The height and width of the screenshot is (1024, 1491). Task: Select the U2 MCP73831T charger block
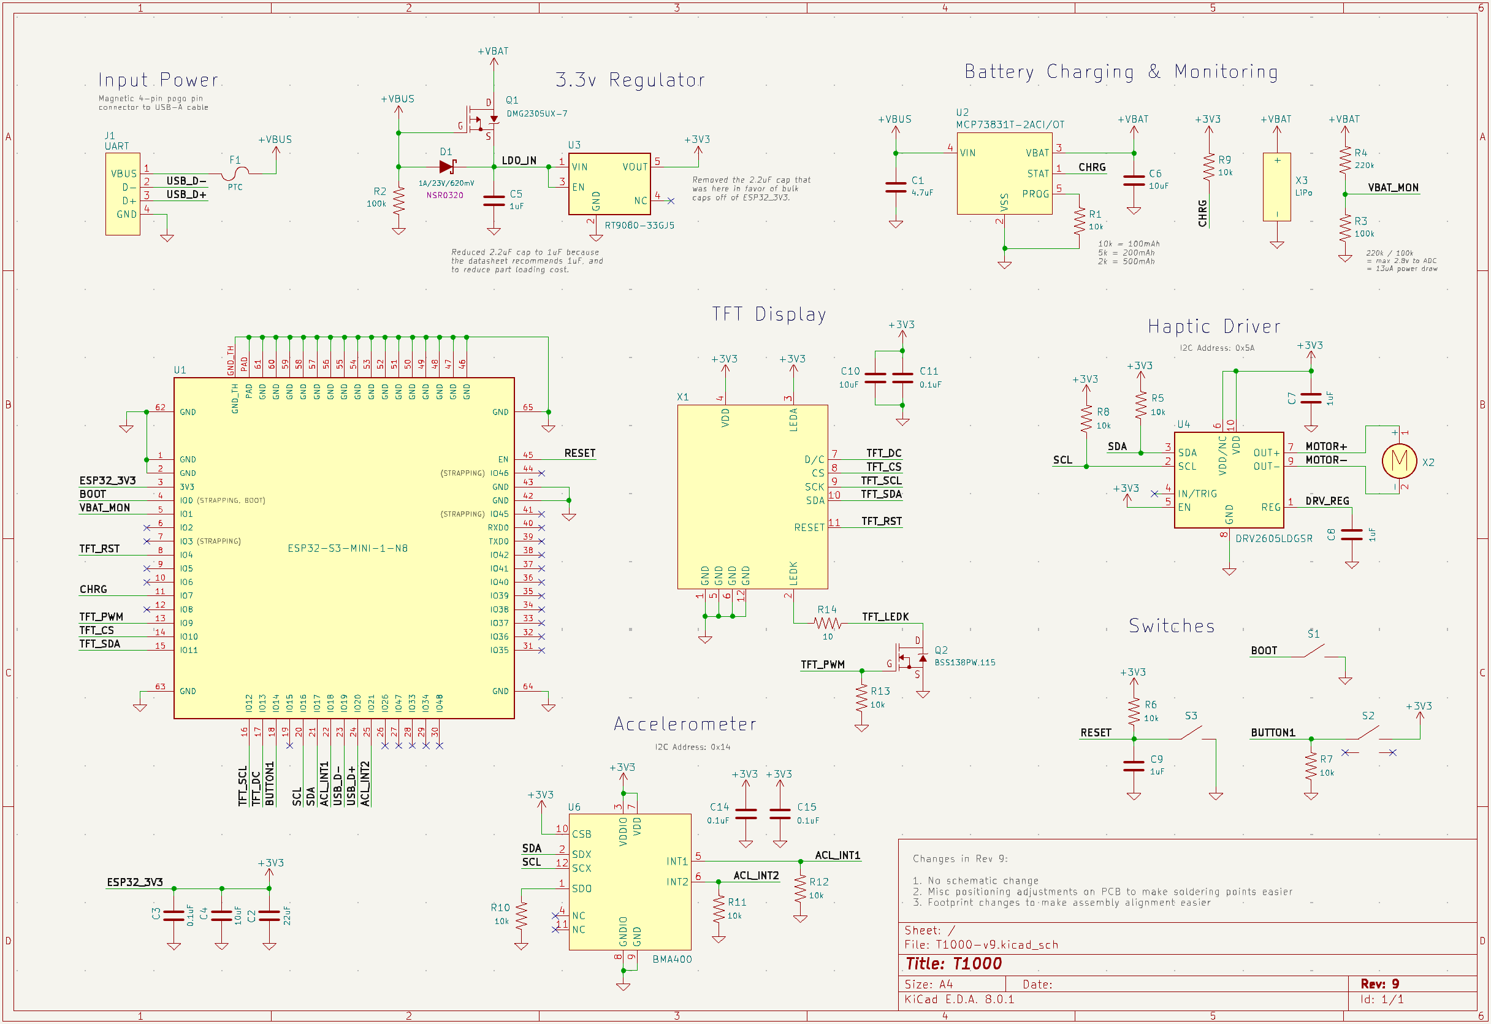pos(1004,174)
